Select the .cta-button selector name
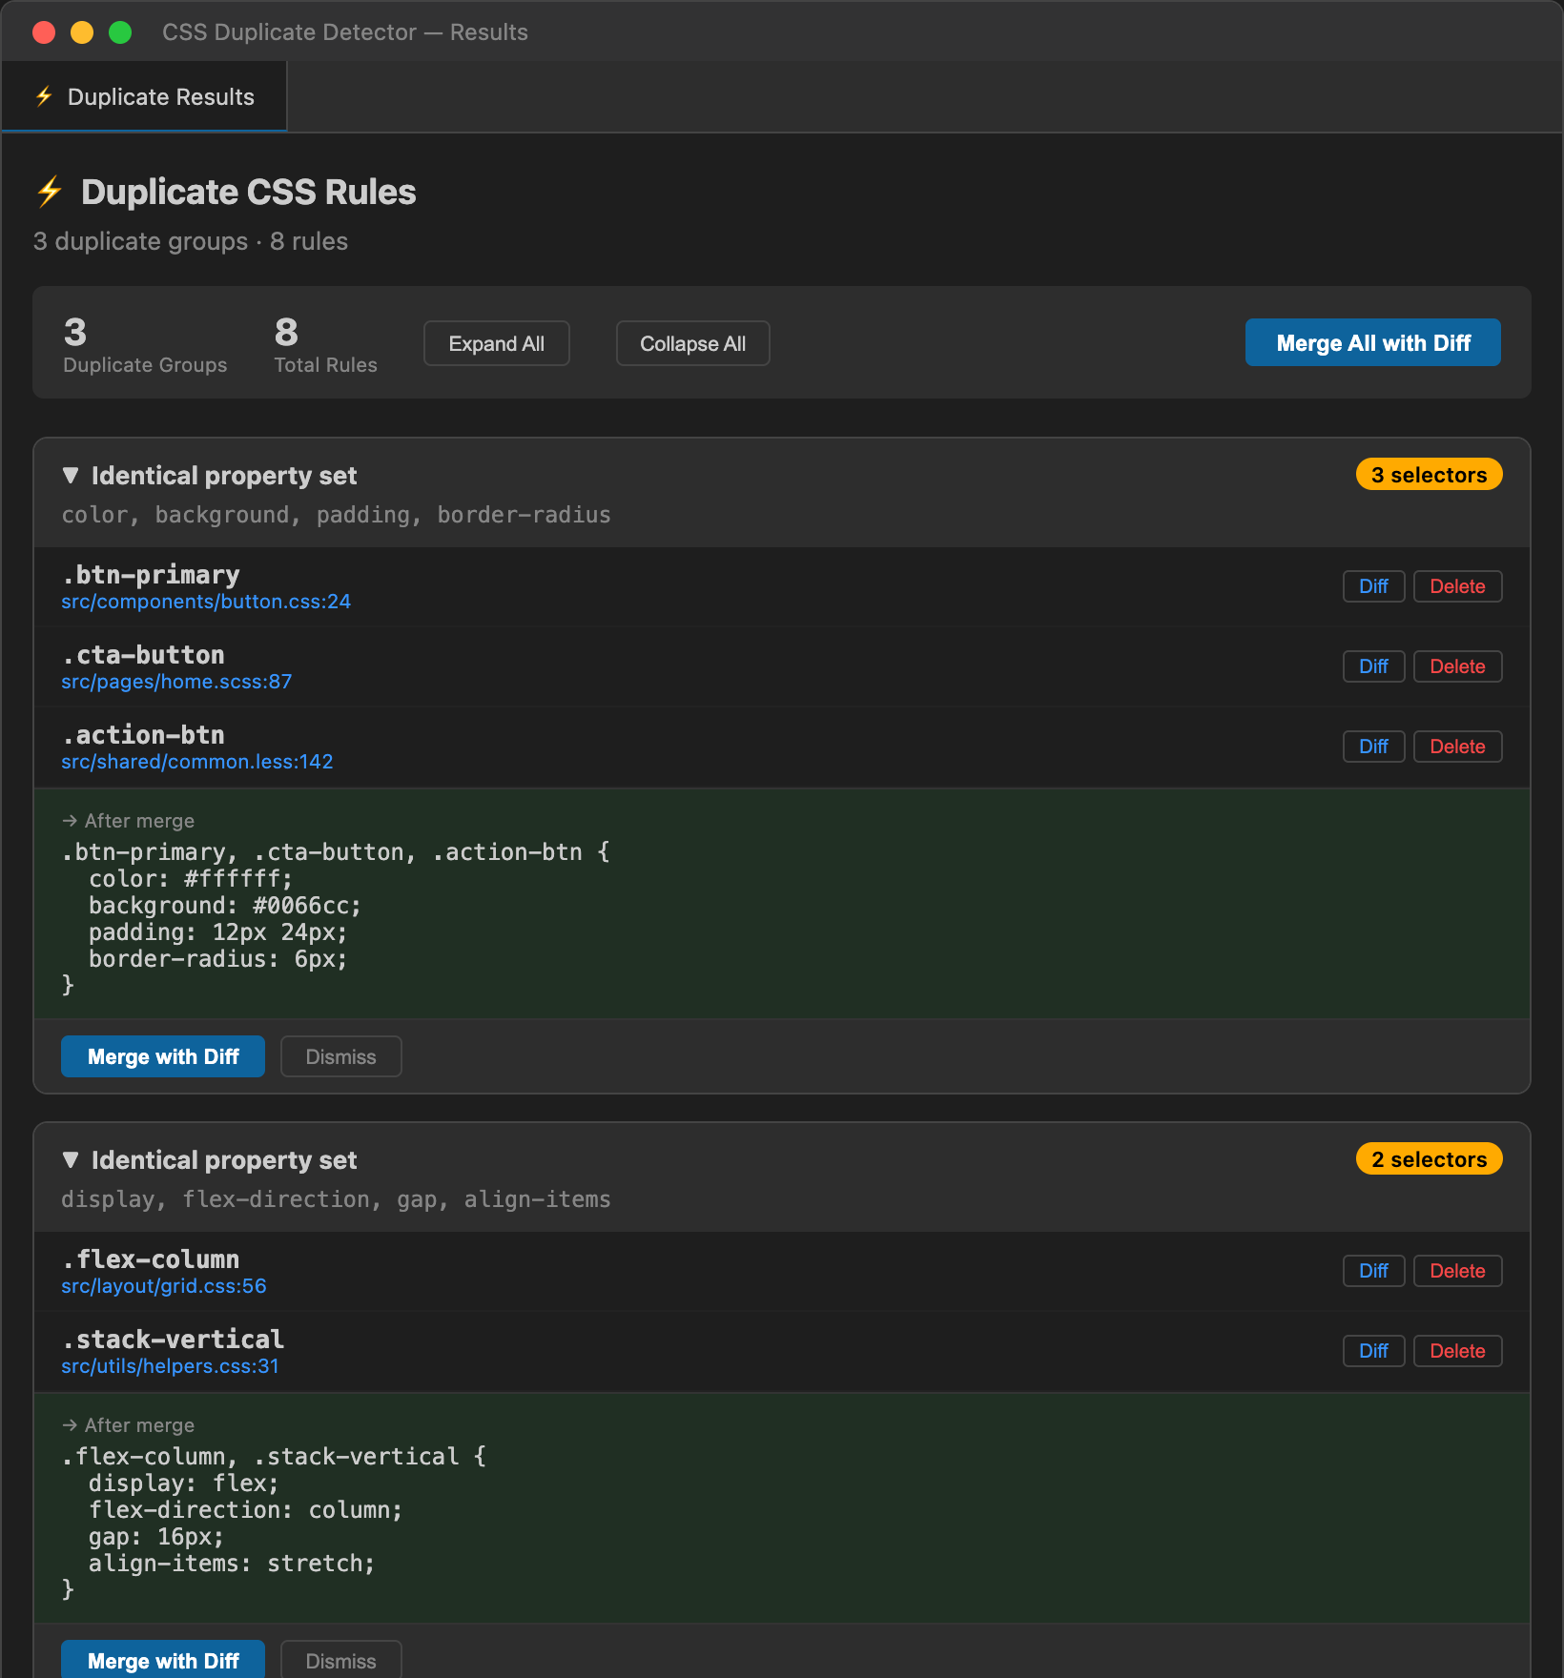The image size is (1564, 1678). click(x=143, y=655)
